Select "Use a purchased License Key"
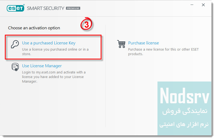214x138 pixels. 49,43
